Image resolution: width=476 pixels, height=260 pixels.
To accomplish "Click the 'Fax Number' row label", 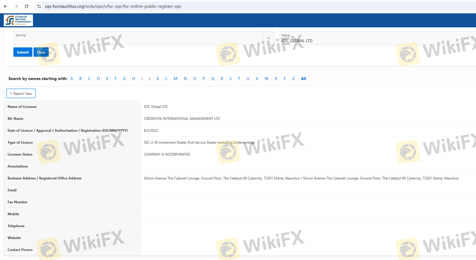I will tap(17, 202).
